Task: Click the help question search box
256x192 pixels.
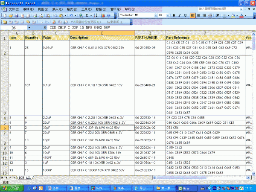Action: point(219,9)
